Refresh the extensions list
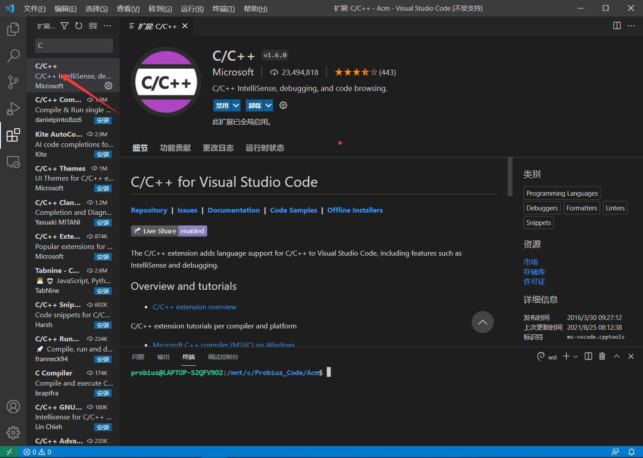The image size is (643, 458). coord(79,26)
